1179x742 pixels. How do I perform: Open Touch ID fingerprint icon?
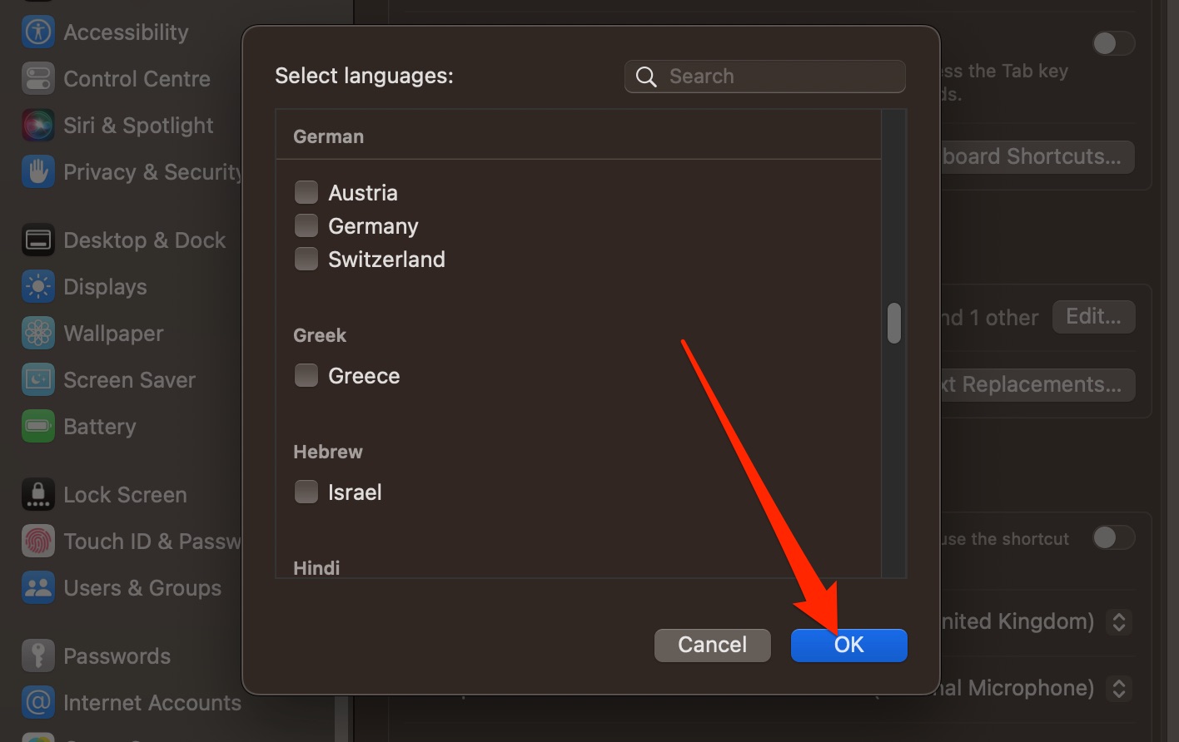(x=38, y=541)
